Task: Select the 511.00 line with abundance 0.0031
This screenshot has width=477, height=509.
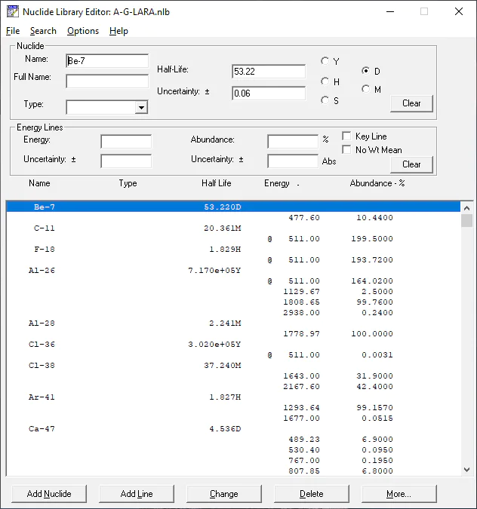Action: coord(233,354)
